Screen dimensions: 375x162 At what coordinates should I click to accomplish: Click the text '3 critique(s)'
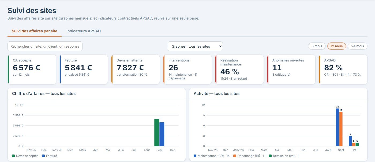[x=281, y=75]
